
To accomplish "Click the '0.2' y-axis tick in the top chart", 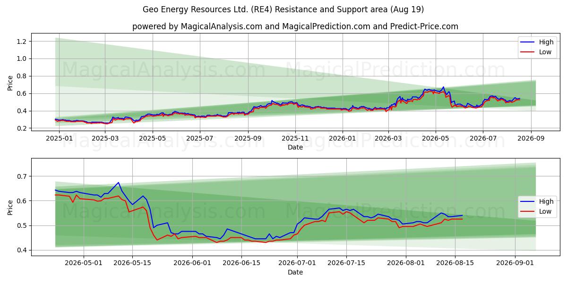I will pos(23,128).
